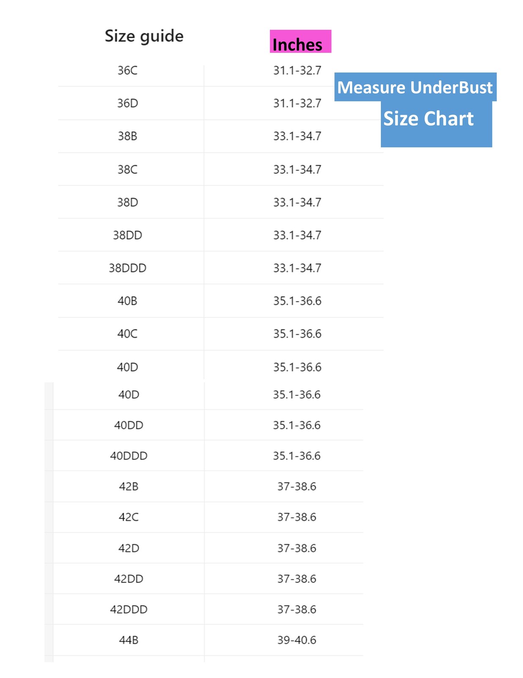Select the 42DD size entry
The height and width of the screenshot is (678, 523).
[x=129, y=579]
